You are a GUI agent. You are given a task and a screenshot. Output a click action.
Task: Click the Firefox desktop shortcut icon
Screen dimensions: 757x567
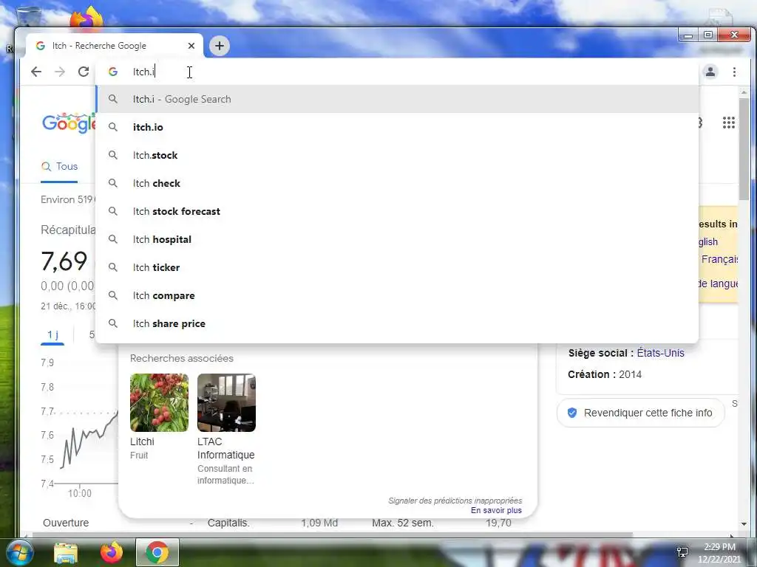coord(87,18)
